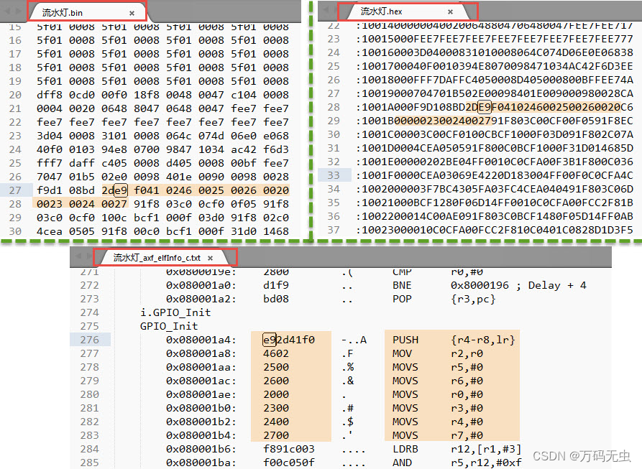This screenshot has width=642, height=469.
Task: Click the address '0x080001a2:'
Action: (x=201, y=299)
